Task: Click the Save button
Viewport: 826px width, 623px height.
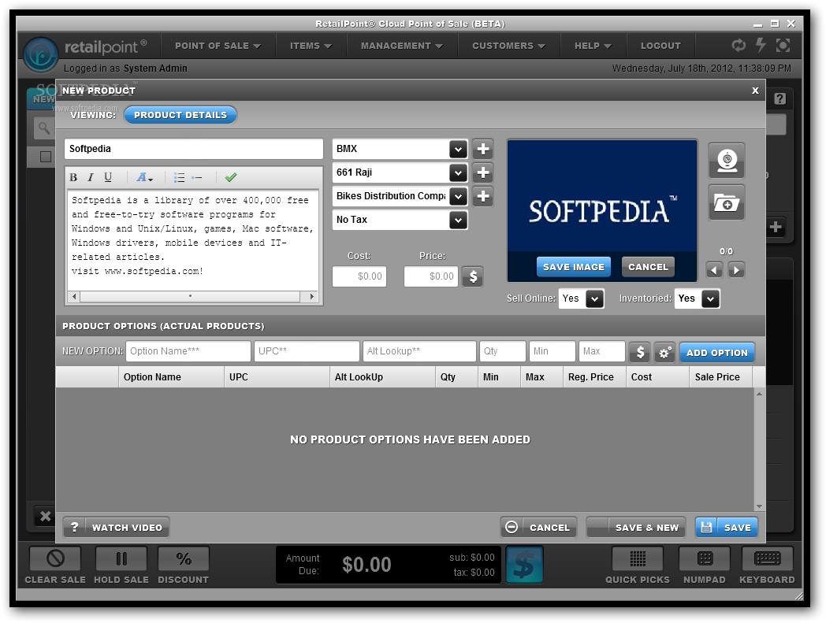Action: pyautogui.click(x=727, y=527)
